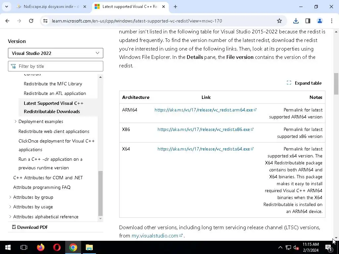Screen dimensions: 339x254
Task: Open Redistribute web client applications
Action: click(x=54, y=131)
